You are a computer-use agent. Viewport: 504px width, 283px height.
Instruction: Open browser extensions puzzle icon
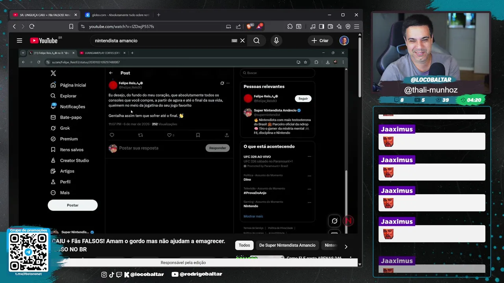[x=290, y=26]
